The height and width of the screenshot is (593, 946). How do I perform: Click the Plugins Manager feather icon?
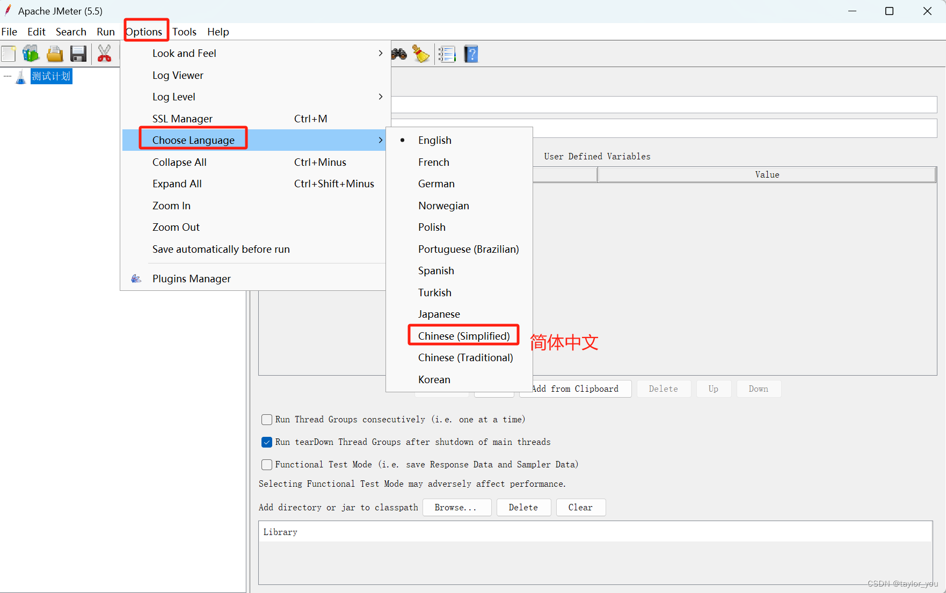click(x=136, y=279)
